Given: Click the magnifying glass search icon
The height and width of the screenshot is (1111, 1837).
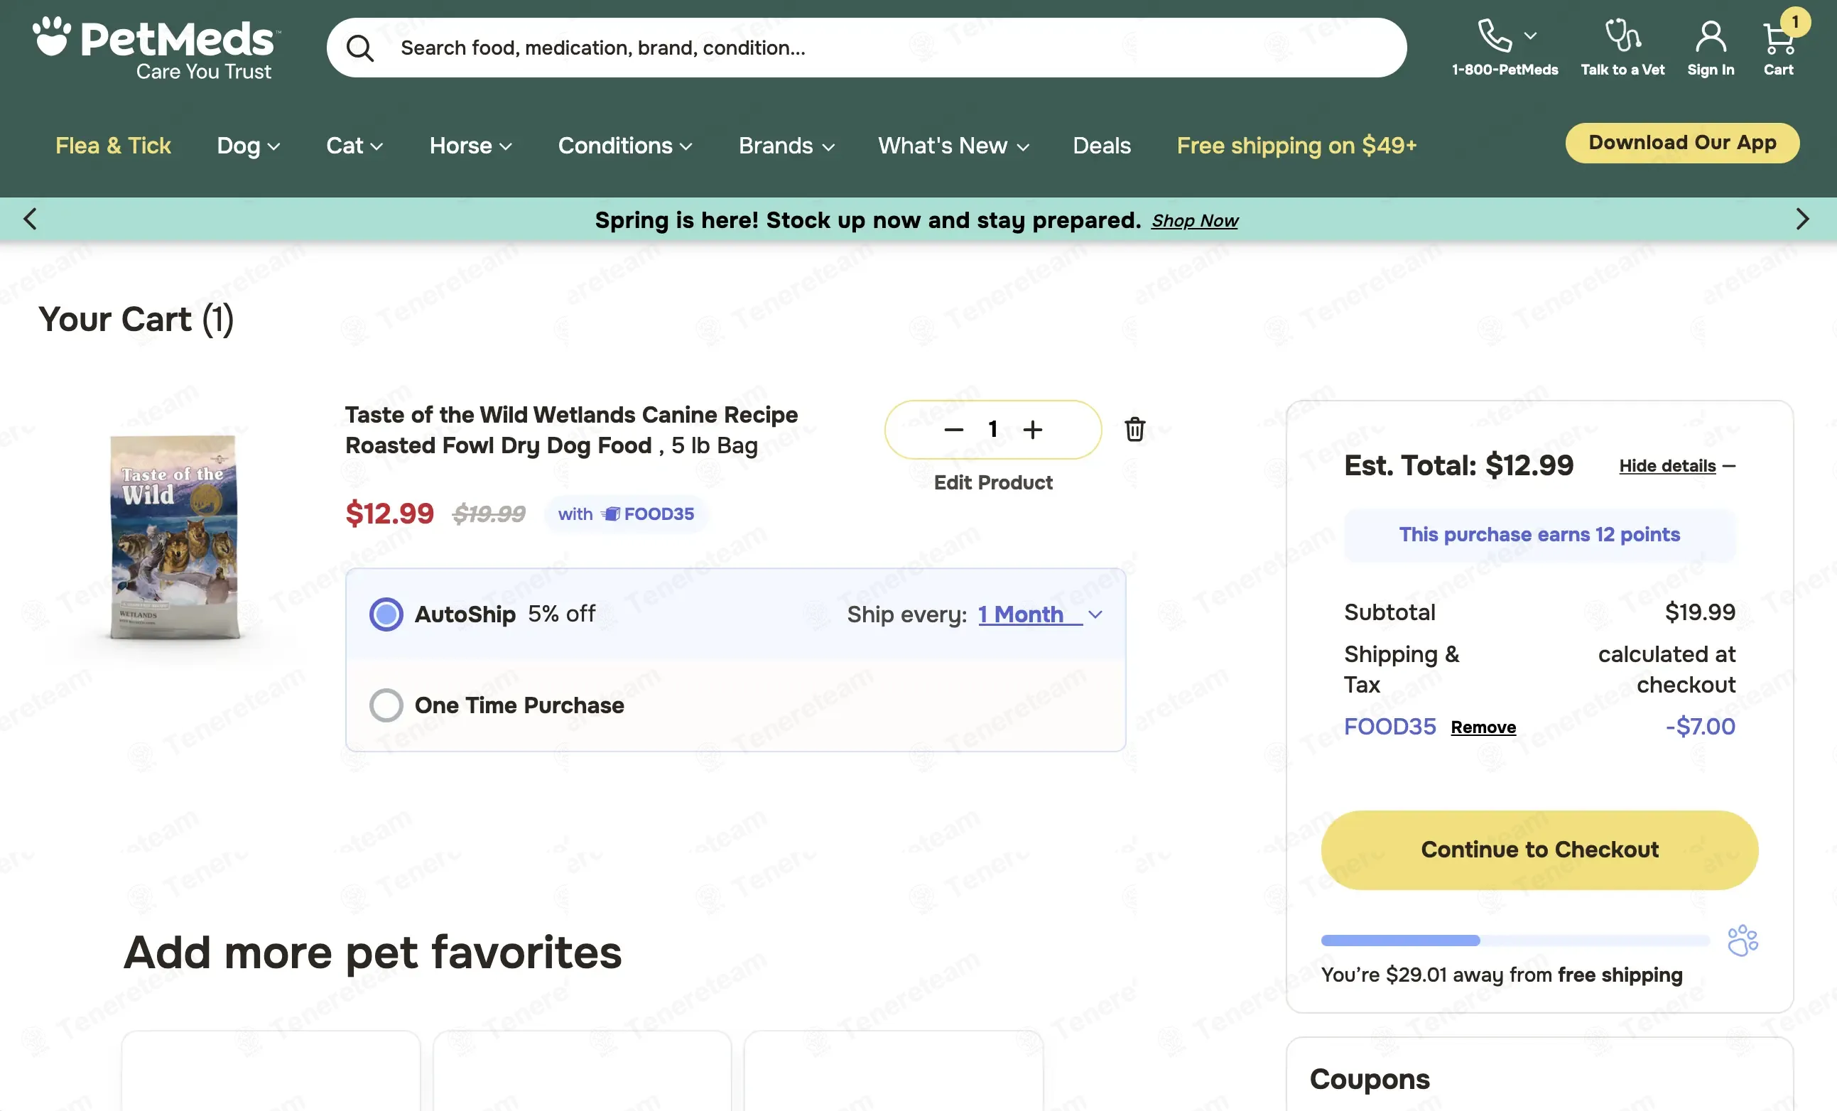Looking at the screenshot, I should [x=359, y=48].
